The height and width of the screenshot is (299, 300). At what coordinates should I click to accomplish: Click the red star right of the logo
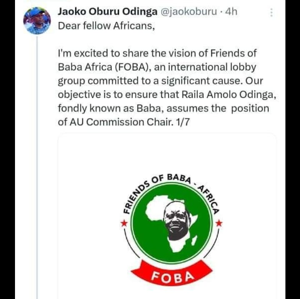pos(219,224)
